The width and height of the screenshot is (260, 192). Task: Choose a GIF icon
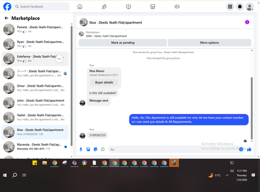103,149
